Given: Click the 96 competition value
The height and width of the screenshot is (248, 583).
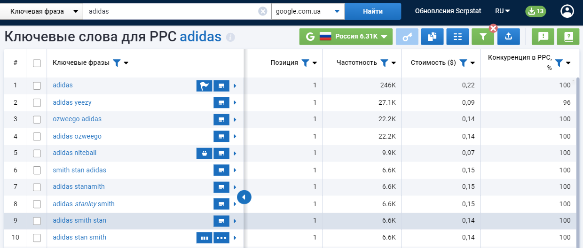Looking at the screenshot, I should (567, 102).
